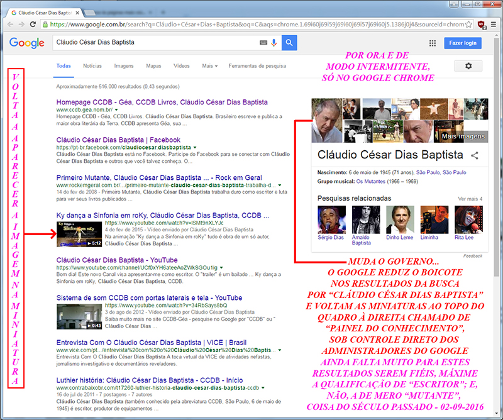Click the blue Google search magnifier button
503x420 pixels.
(x=289, y=43)
